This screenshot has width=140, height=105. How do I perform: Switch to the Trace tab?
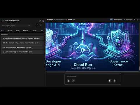(x=3, y=31)
